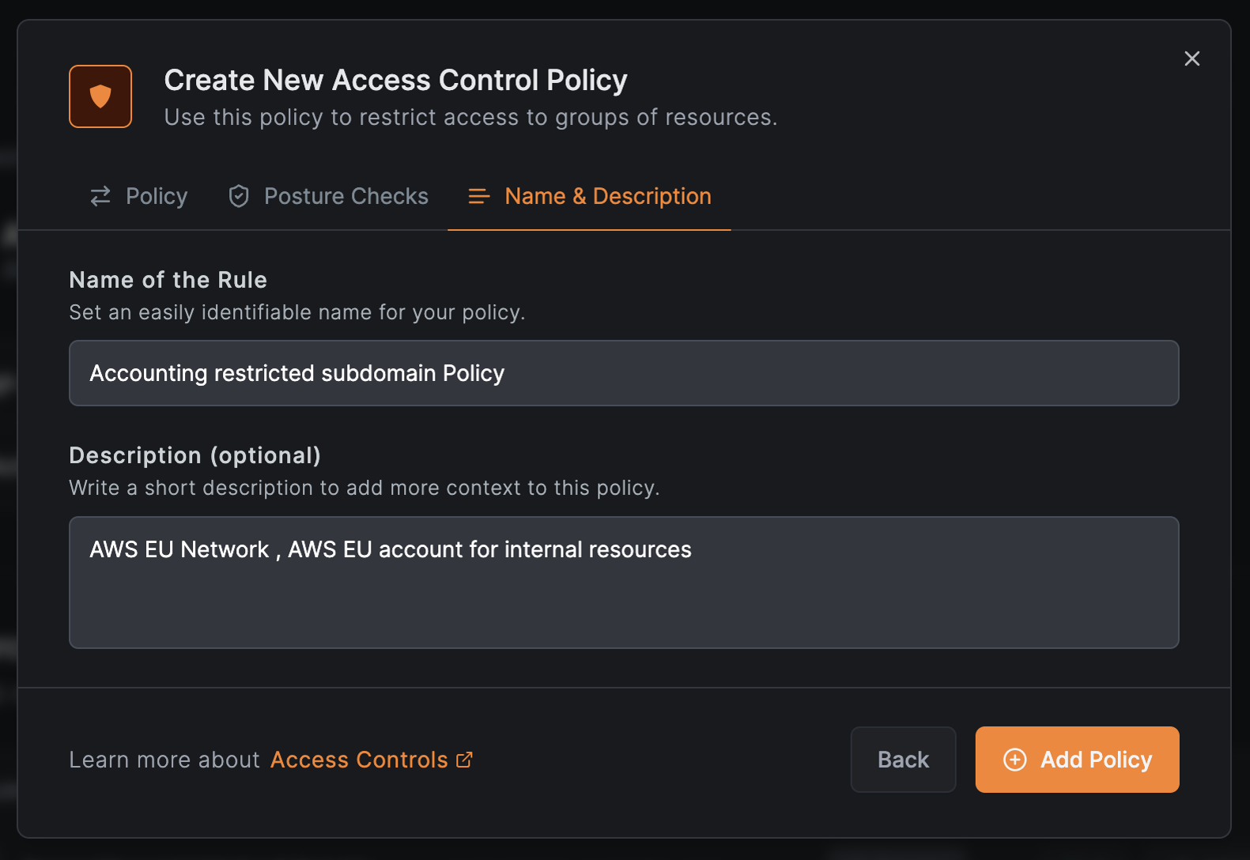
Task: Open the Posture Checks tab
Action: pos(346,196)
